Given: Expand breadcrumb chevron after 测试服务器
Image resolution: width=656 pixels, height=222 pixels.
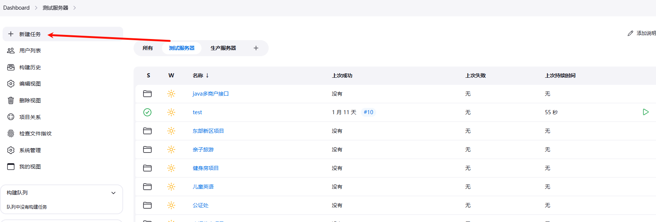Looking at the screenshot, I should click(x=75, y=8).
